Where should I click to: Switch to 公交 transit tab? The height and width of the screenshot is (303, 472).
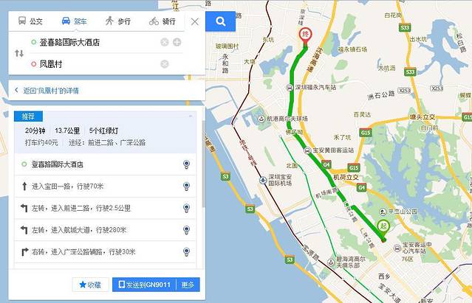pyautogui.click(x=31, y=21)
